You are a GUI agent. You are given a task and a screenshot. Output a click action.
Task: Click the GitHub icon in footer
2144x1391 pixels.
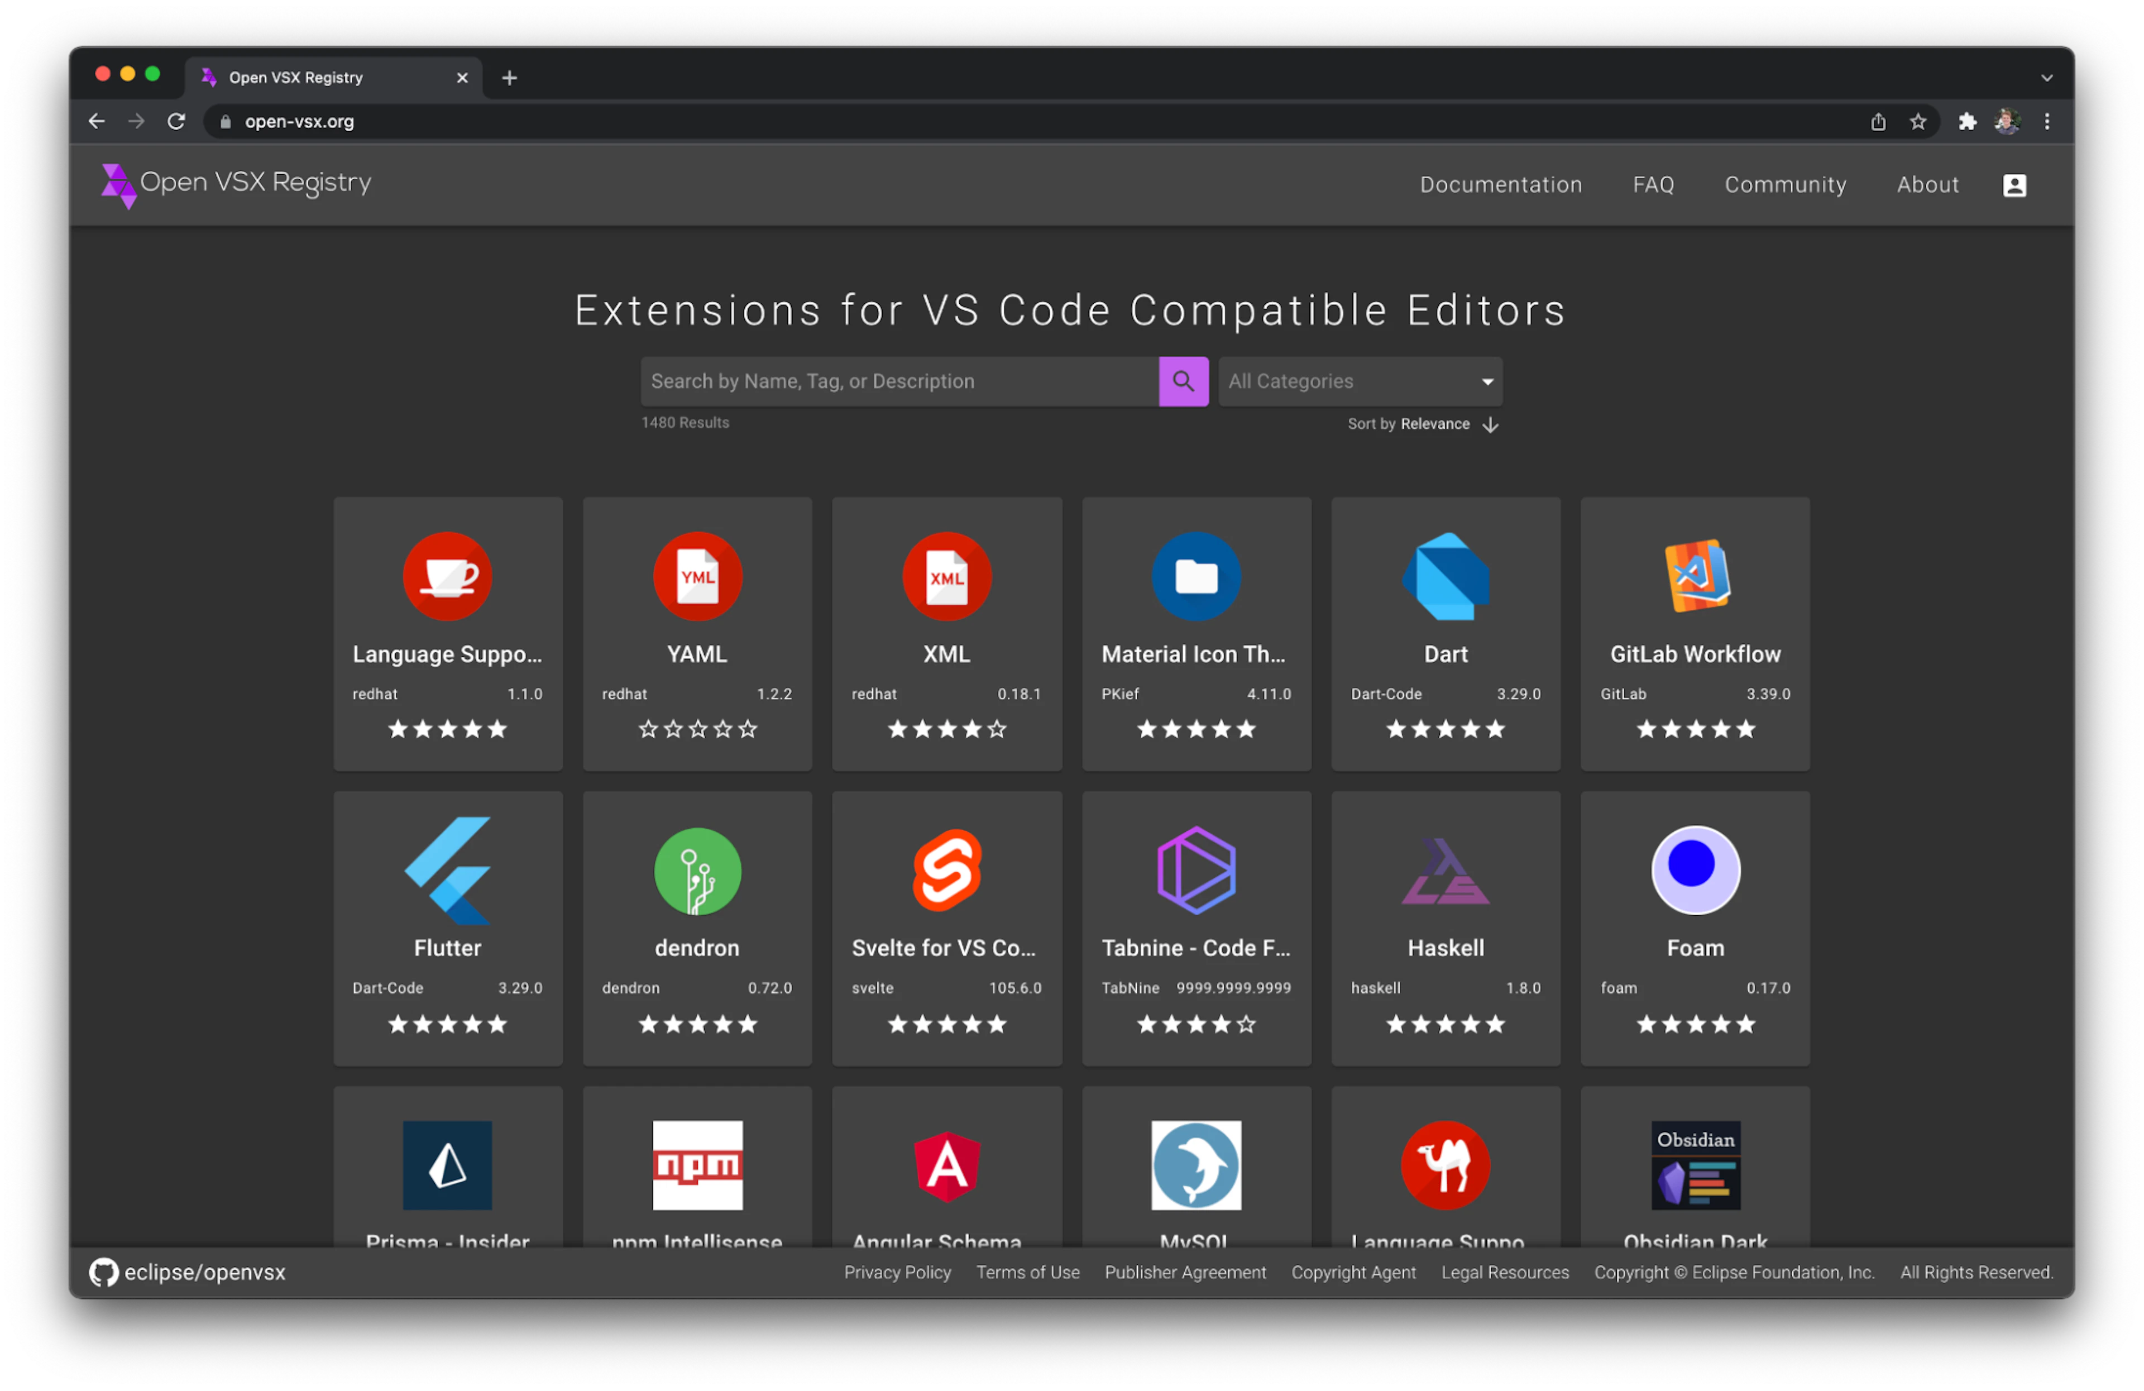click(x=104, y=1272)
